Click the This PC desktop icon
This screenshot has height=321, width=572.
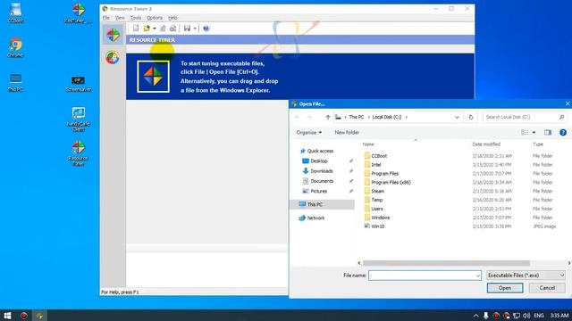click(15, 82)
